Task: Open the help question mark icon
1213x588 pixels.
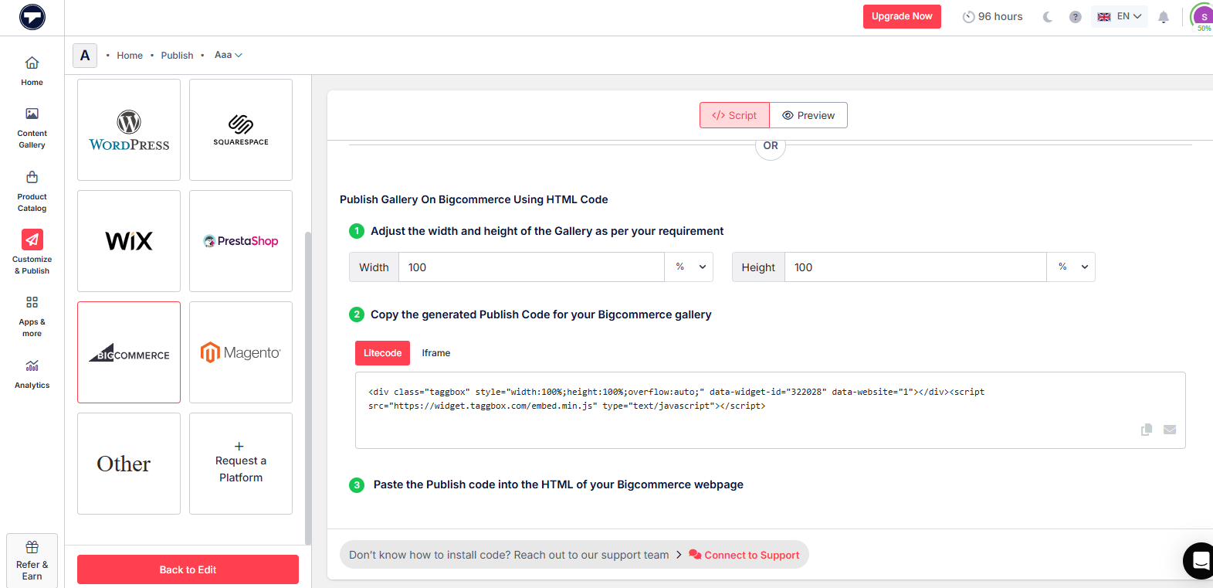Action: click(x=1075, y=17)
